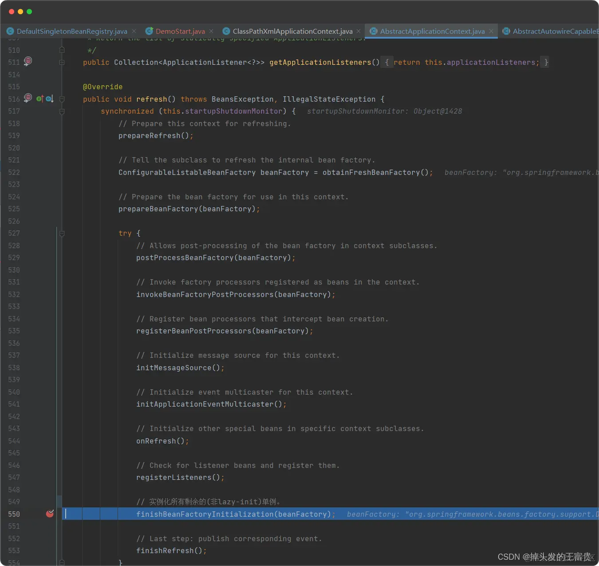
Task: Expand the folded opening brace after getApplicationListeners()
Action: [387, 62]
